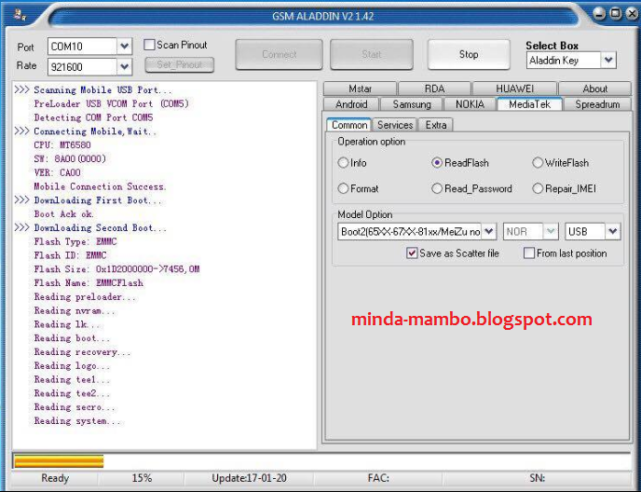Uncheck Save as Scatter file

[412, 253]
